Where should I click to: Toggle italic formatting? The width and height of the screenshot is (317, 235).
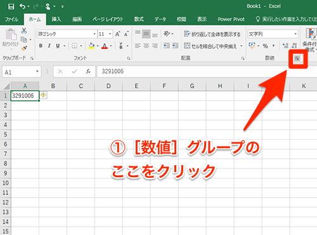49,46
